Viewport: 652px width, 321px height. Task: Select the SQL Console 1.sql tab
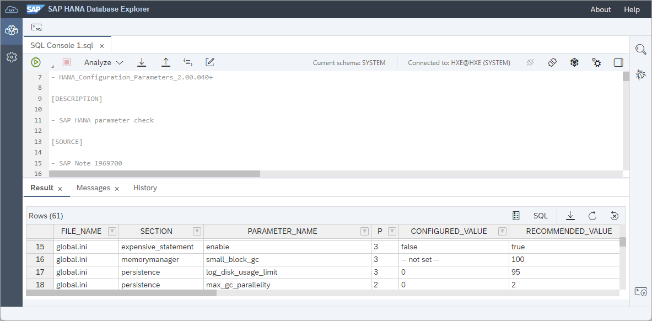(62, 45)
